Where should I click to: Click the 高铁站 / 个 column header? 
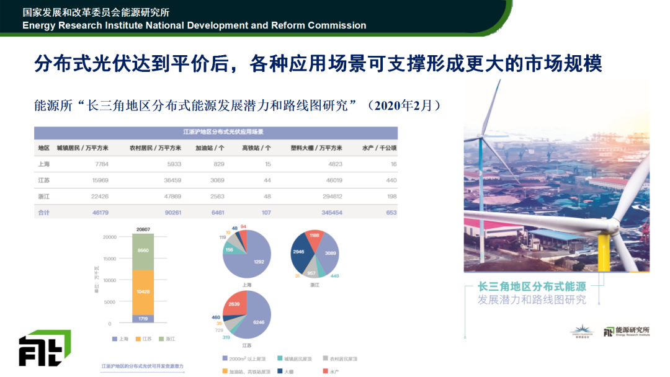pyautogui.click(x=256, y=148)
